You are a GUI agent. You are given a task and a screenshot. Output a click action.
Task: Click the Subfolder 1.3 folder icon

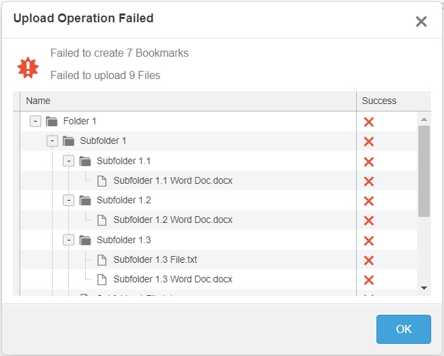click(85, 240)
